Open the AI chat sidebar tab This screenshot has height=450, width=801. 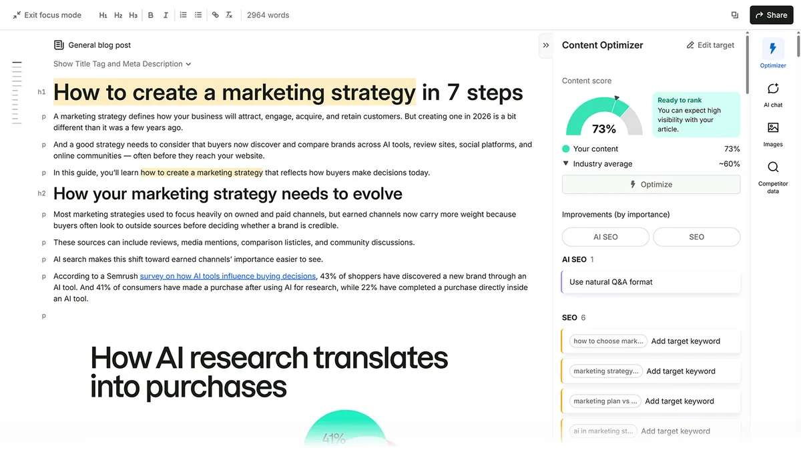click(x=773, y=95)
